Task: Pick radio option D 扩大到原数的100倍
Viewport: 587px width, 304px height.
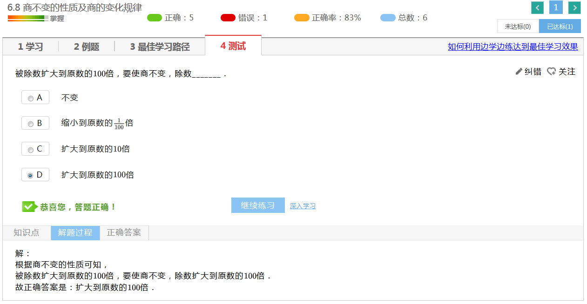Action: (31, 175)
